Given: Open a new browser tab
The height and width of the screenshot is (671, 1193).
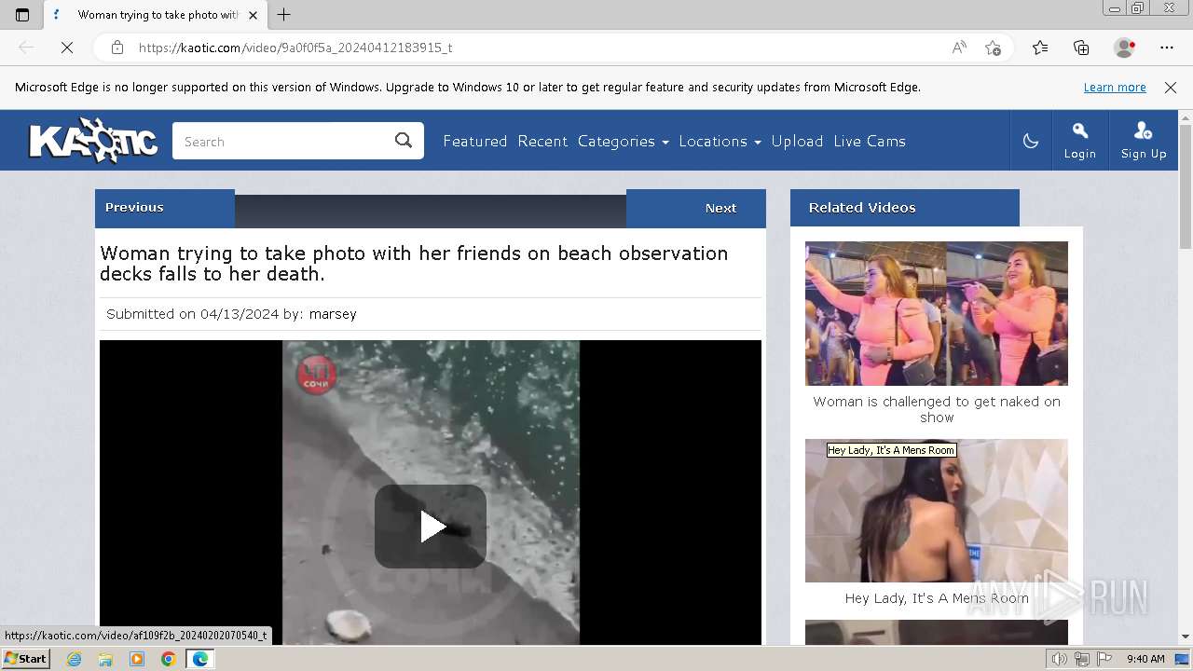Looking at the screenshot, I should coord(284,15).
